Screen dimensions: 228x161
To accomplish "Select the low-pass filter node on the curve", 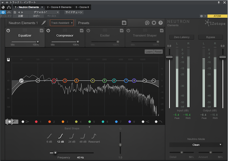I will pyautogui.click(x=154, y=81).
